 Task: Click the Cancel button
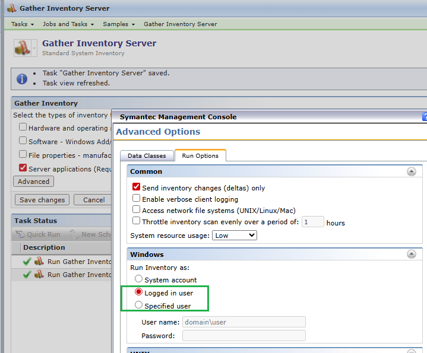[94, 200]
